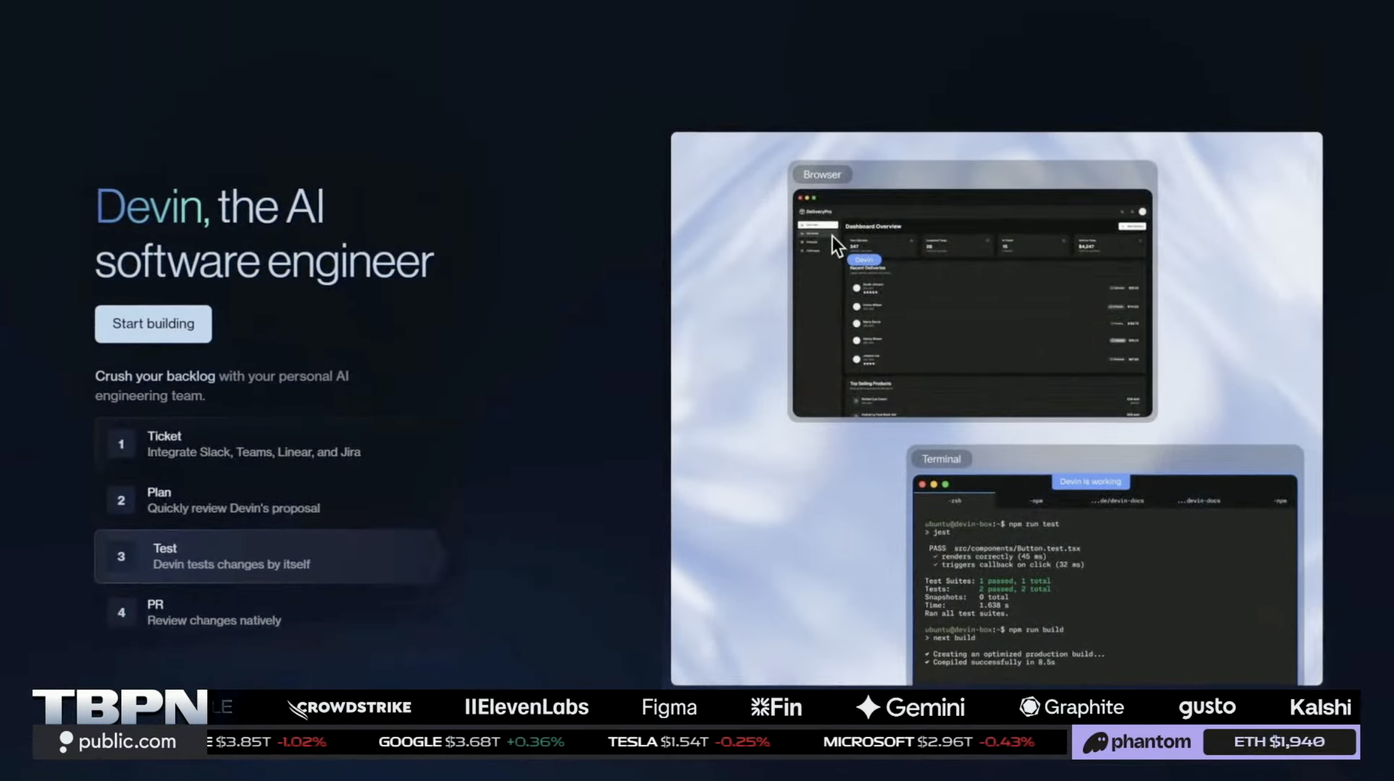1394x781 pixels.
Task: Click the "npm run test" command line
Action: tap(992, 524)
